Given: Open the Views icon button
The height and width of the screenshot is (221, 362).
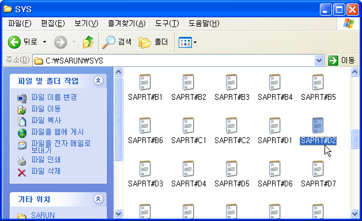Looking at the screenshot, I should pos(185,42).
